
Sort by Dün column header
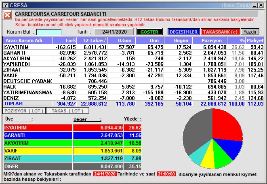150,40
